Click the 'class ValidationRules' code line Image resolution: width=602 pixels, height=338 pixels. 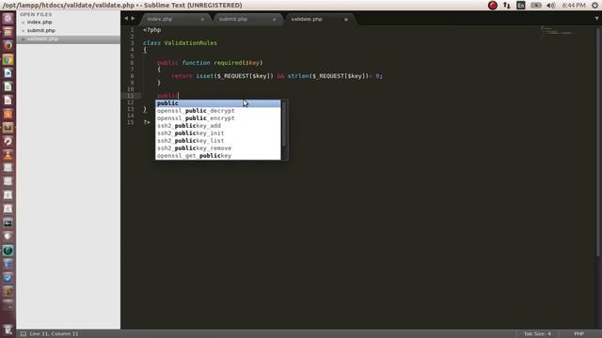coord(180,43)
